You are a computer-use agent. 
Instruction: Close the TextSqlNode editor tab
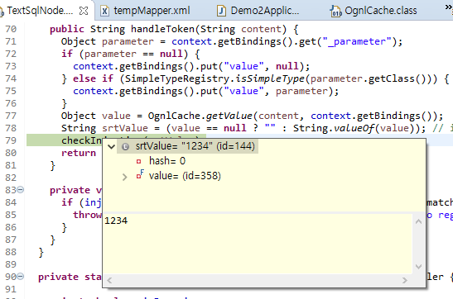click(x=84, y=11)
